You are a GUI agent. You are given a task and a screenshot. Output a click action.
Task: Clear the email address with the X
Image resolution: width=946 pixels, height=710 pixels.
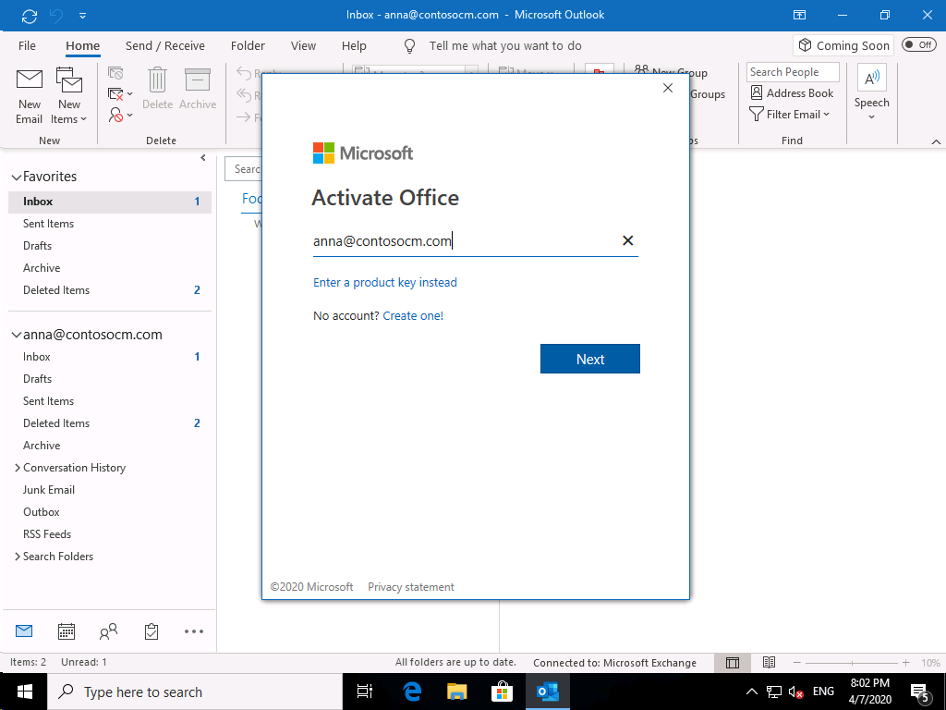627,239
